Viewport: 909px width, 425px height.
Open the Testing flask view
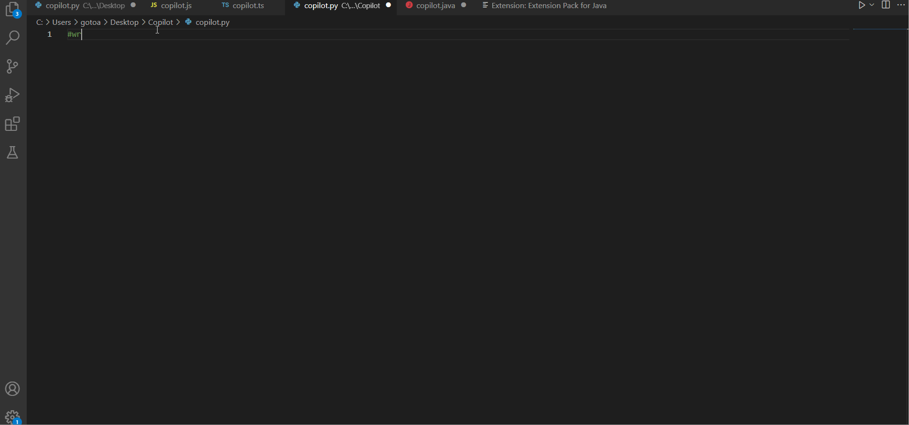point(12,153)
